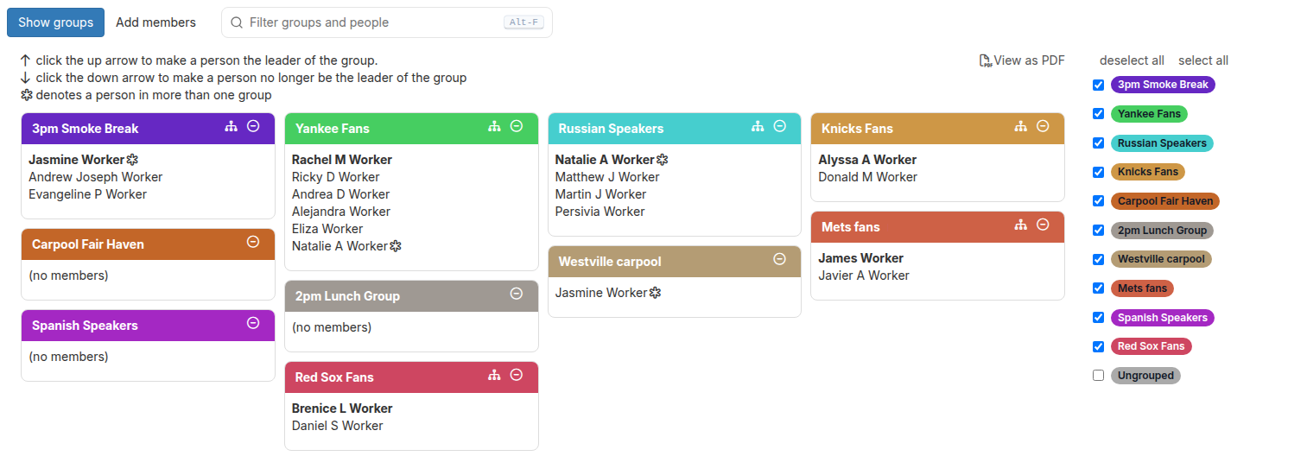Collapse the Spanish Speakers group card

pyautogui.click(x=253, y=323)
